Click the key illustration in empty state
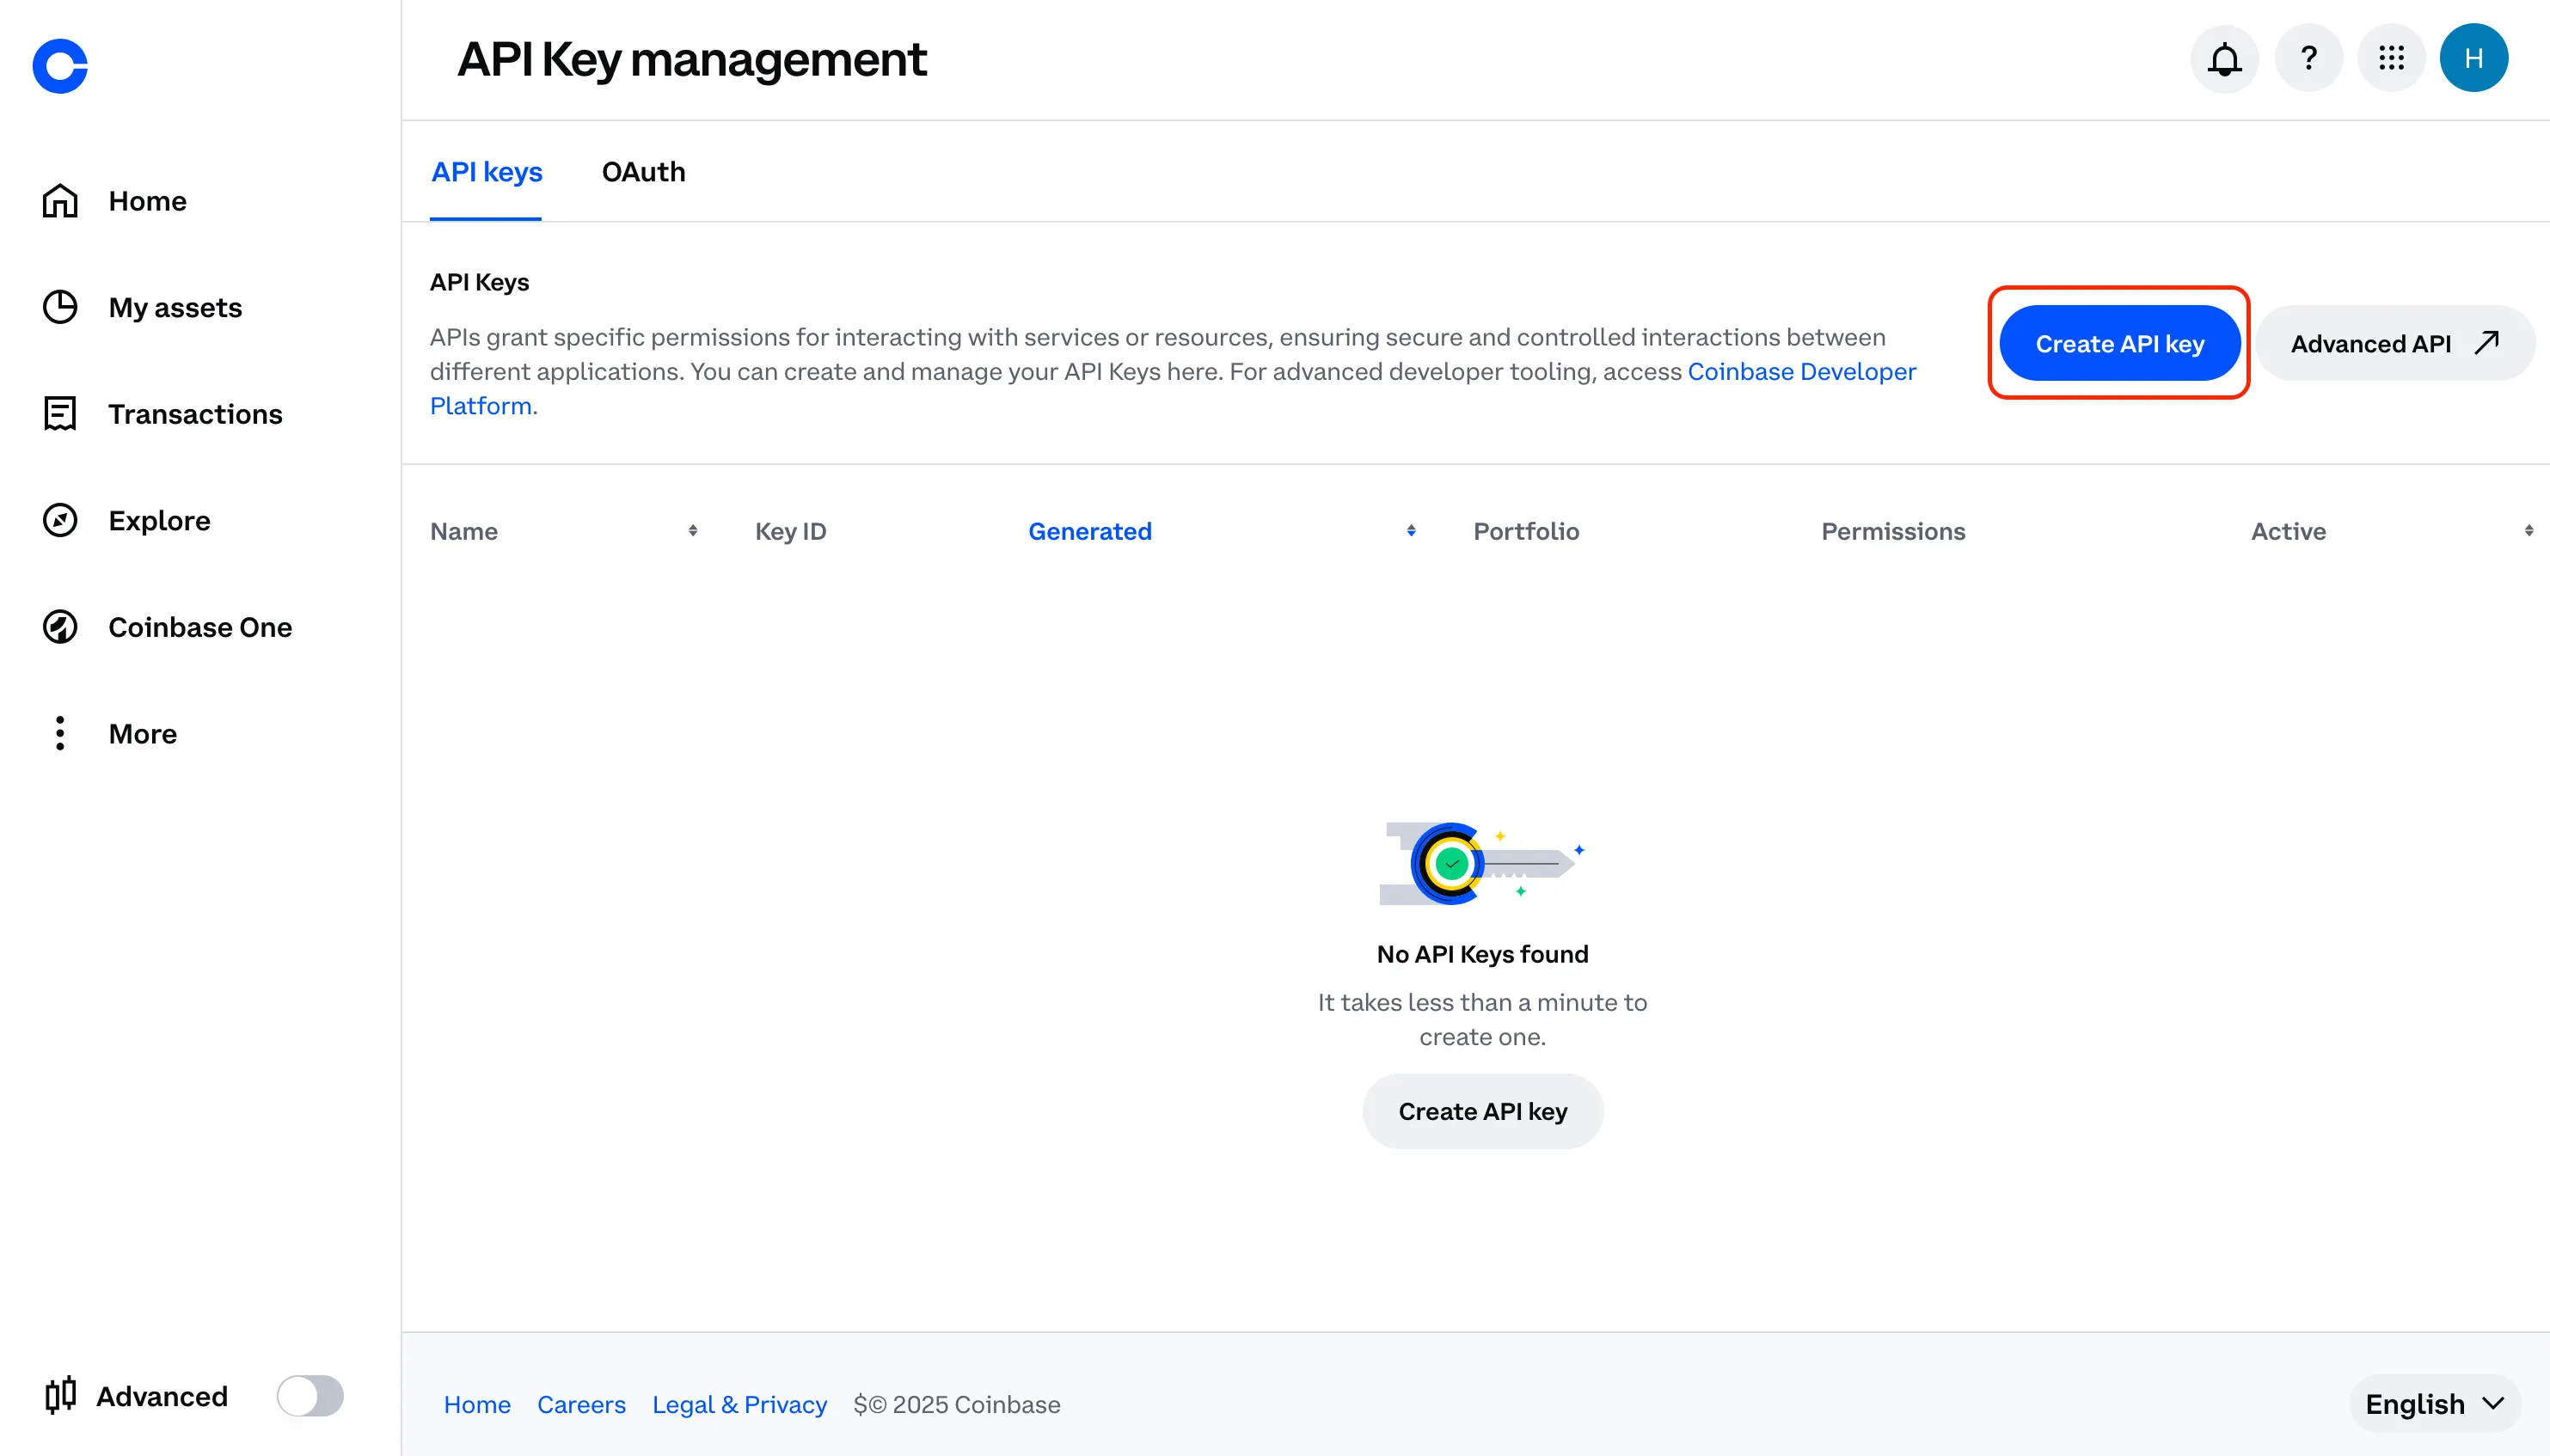The height and width of the screenshot is (1456, 2550). coord(1482,863)
